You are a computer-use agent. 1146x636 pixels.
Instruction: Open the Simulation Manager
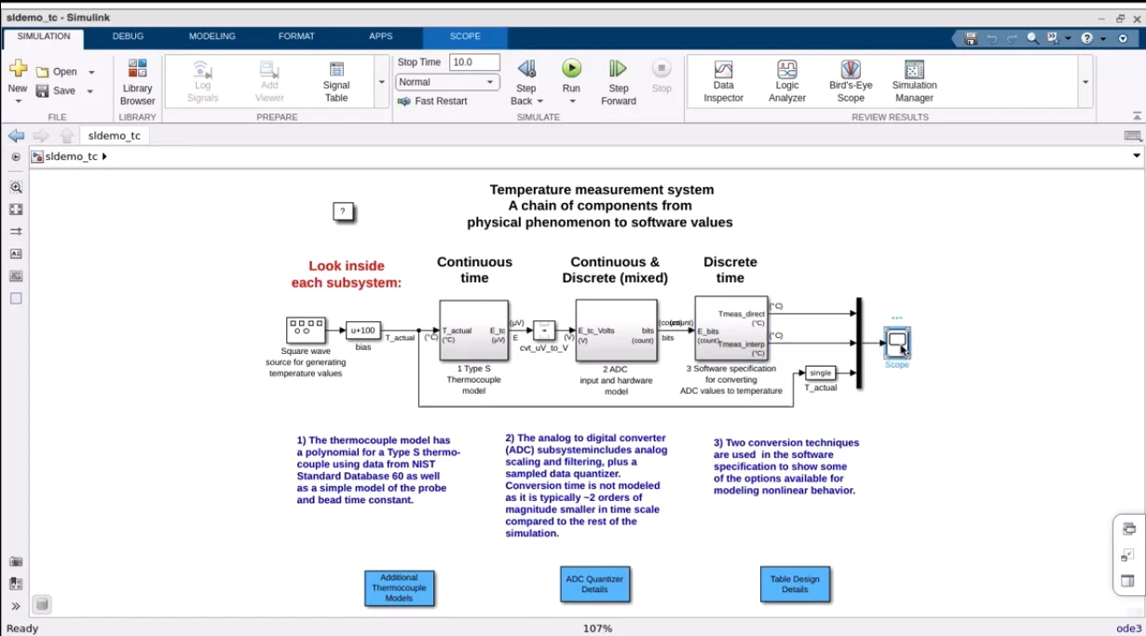914,81
